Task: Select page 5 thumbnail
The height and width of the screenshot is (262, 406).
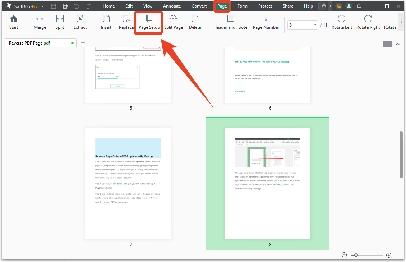Action: pyautogui.click(x=128, y=75)
